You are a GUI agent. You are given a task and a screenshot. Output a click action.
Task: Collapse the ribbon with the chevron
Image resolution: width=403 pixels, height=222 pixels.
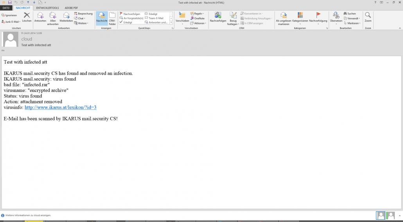[399, 28]
